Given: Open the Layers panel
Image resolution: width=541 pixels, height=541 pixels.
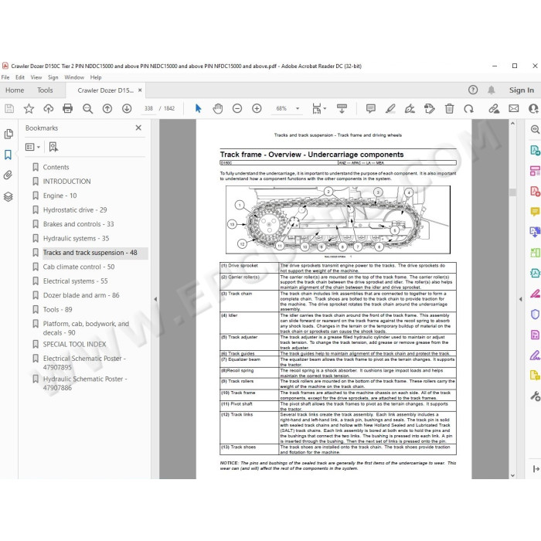Looking at the screenshot, I should tap(9, 196).
